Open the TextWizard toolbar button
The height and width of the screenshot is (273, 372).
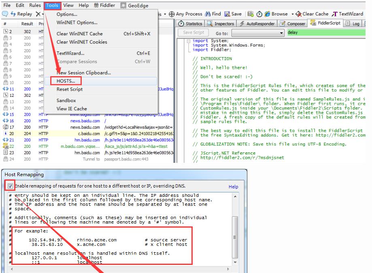347,14
